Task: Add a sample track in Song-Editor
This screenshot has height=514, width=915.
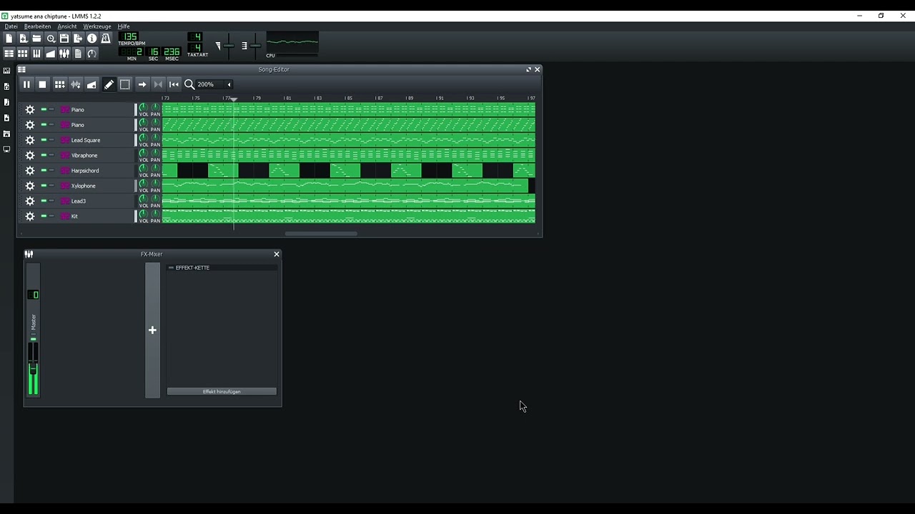Action: [x=76, y=84]
